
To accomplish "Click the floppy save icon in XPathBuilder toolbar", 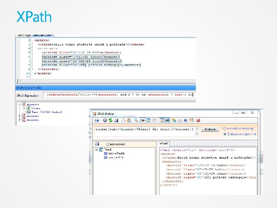I will pos(116,121).
